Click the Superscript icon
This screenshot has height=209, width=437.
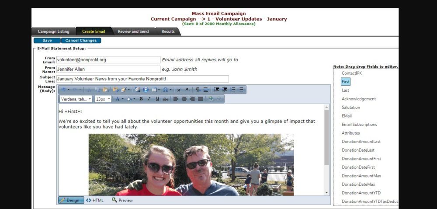(179, 90)
